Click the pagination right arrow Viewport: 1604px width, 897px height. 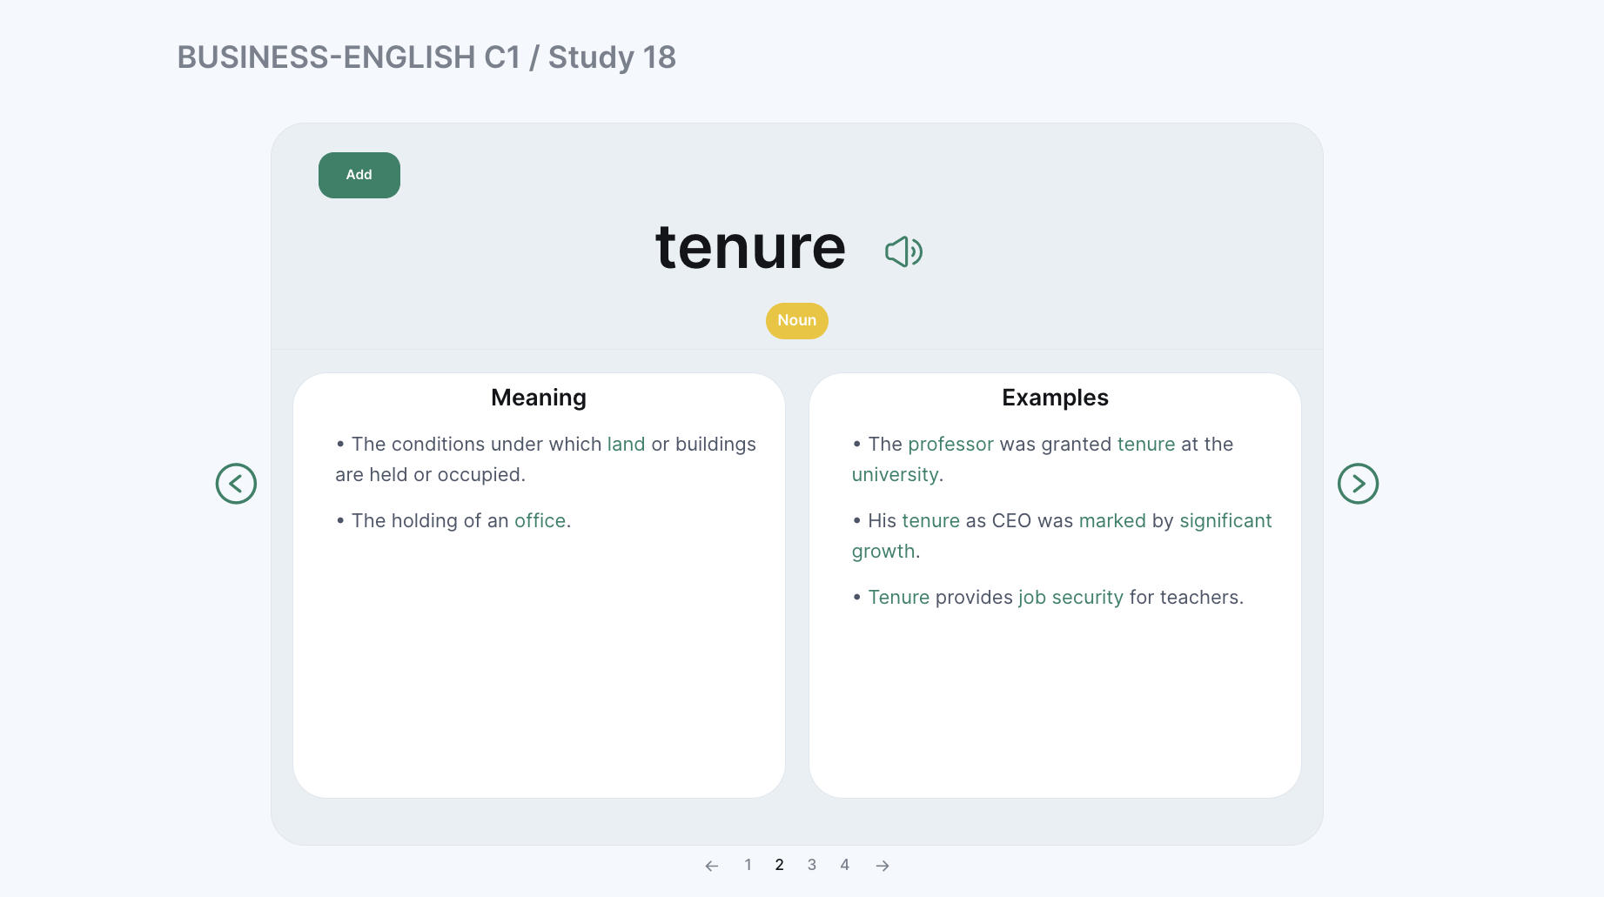pos(883,866)
